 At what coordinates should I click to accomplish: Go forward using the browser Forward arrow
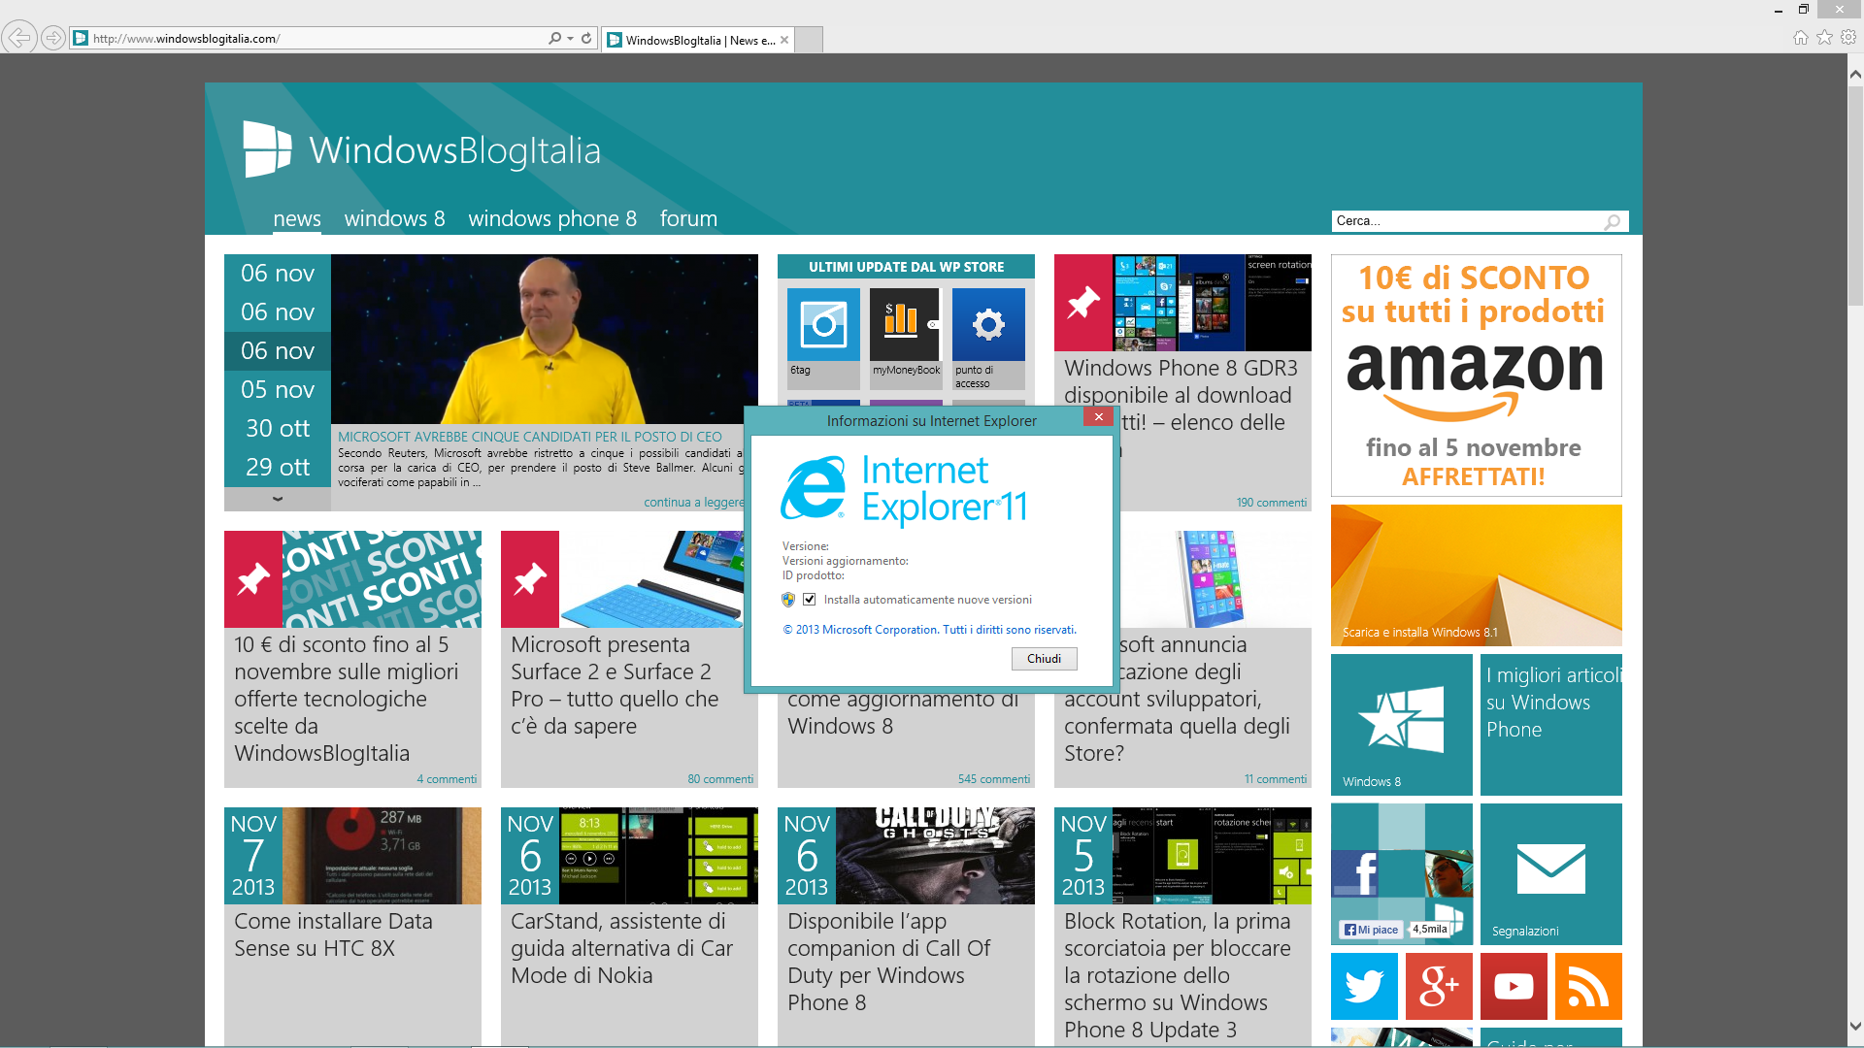pos(54,38)
